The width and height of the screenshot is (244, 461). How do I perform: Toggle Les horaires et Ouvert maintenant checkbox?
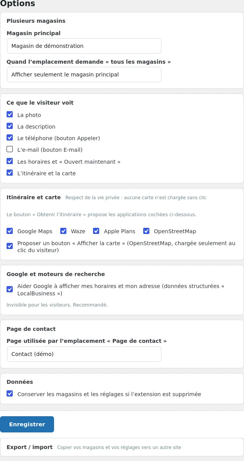point(10,161)
